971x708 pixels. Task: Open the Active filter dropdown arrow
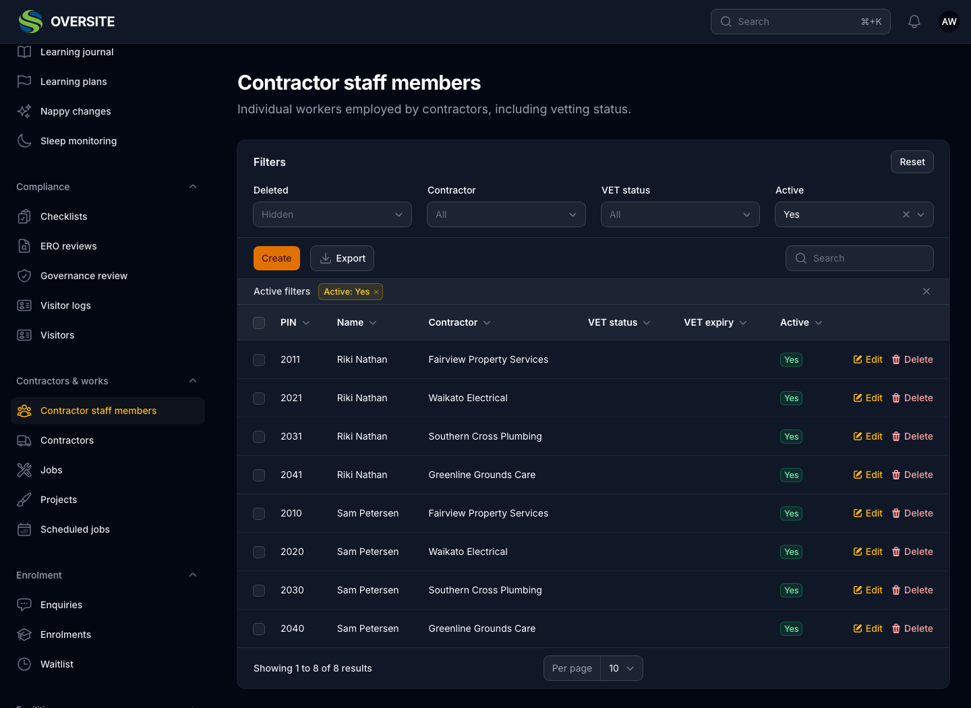(x=921, y=214)
